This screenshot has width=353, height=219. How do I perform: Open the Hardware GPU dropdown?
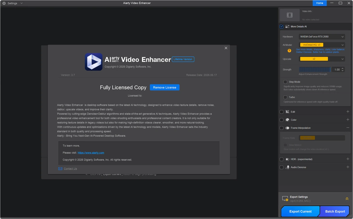[x=322, y=37]
